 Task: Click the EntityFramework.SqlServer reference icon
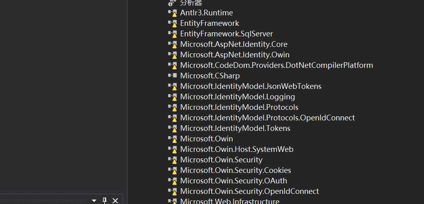coord(172,34)
